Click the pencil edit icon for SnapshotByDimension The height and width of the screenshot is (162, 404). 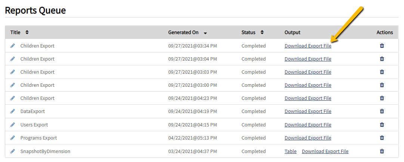click(13, 151)
